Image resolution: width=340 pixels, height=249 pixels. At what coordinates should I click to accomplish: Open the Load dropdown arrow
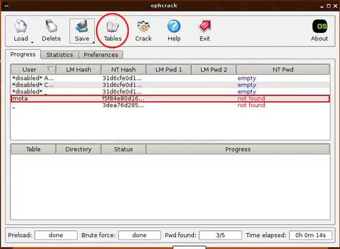[32, 42]
